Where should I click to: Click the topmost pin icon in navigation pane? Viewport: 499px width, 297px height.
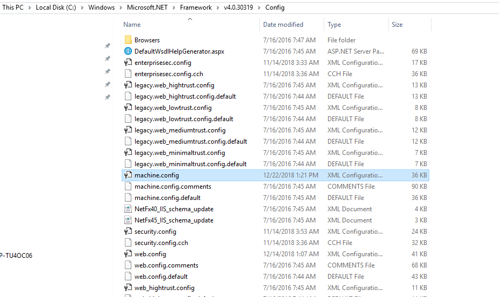click(x=108, y=46)
